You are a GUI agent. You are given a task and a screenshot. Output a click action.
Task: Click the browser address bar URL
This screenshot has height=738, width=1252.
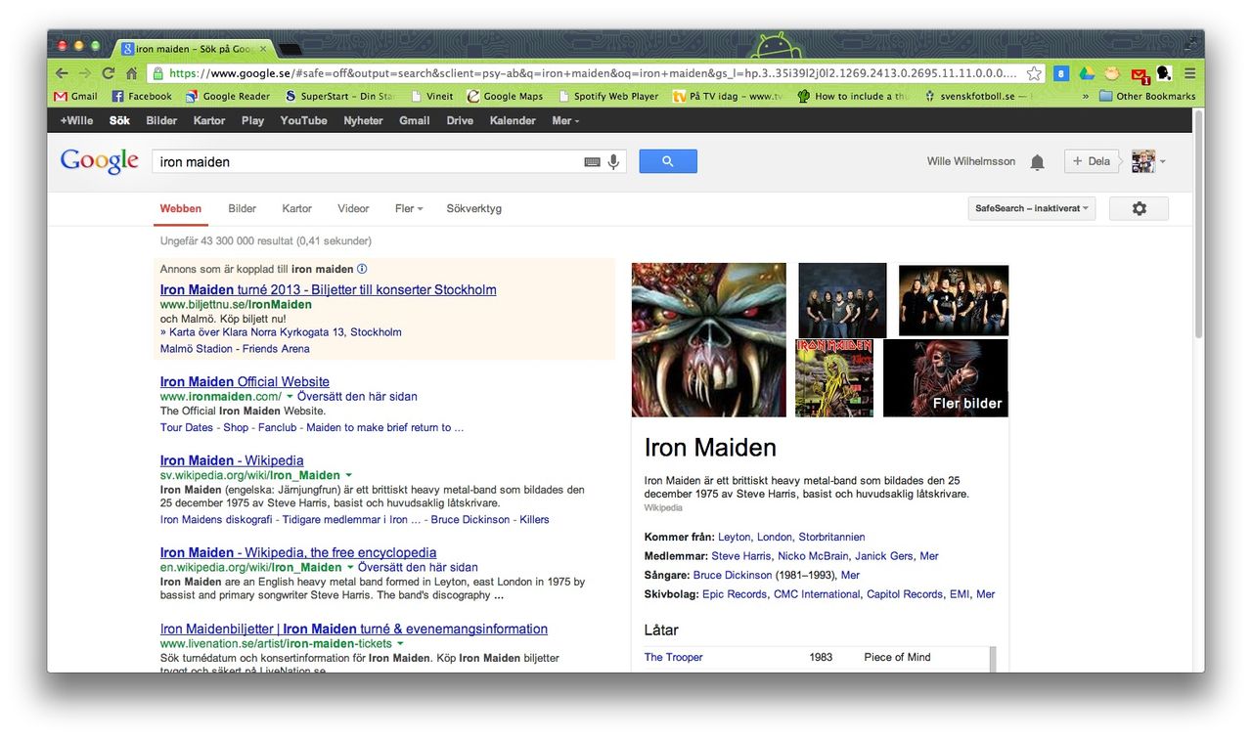click(x=592, y=73)
